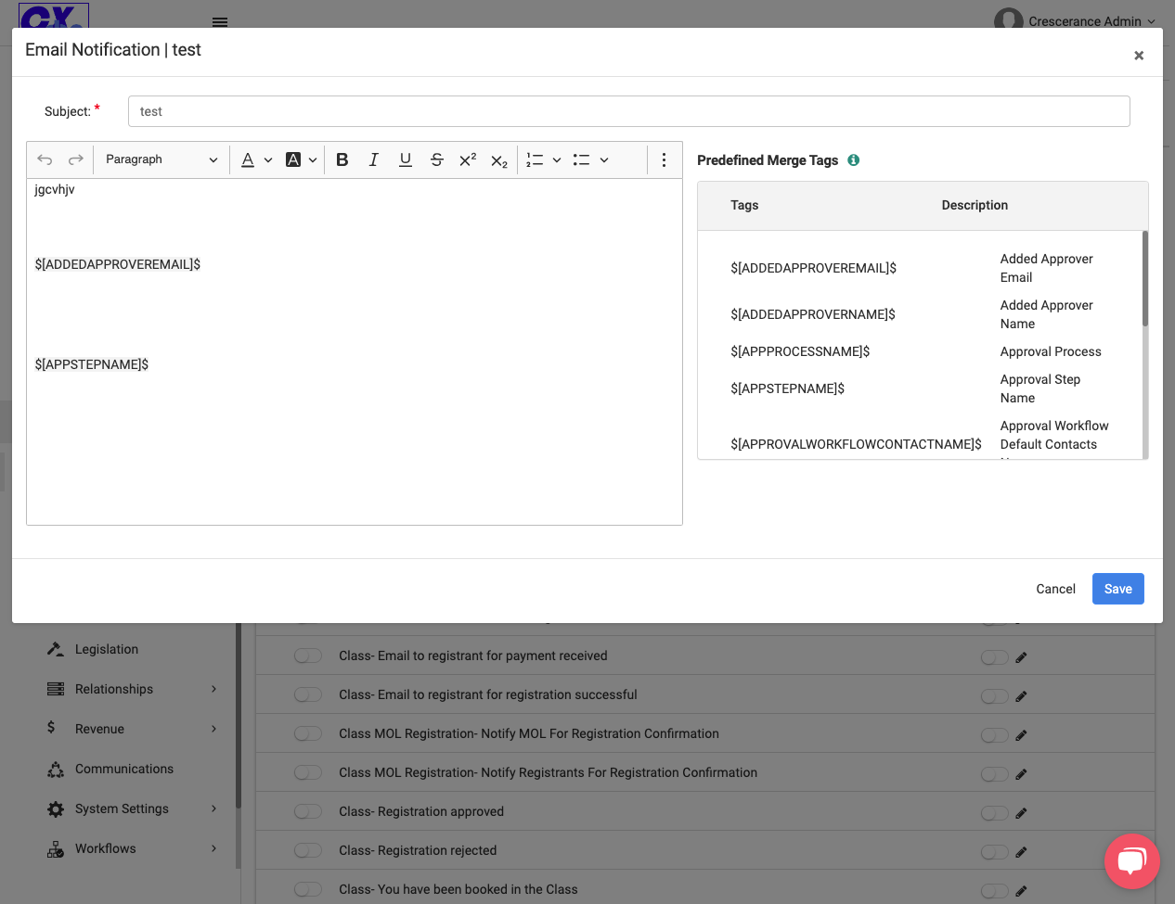Expand the background color dropdown arrow
1175x904 pixels.
pos(313,160)
